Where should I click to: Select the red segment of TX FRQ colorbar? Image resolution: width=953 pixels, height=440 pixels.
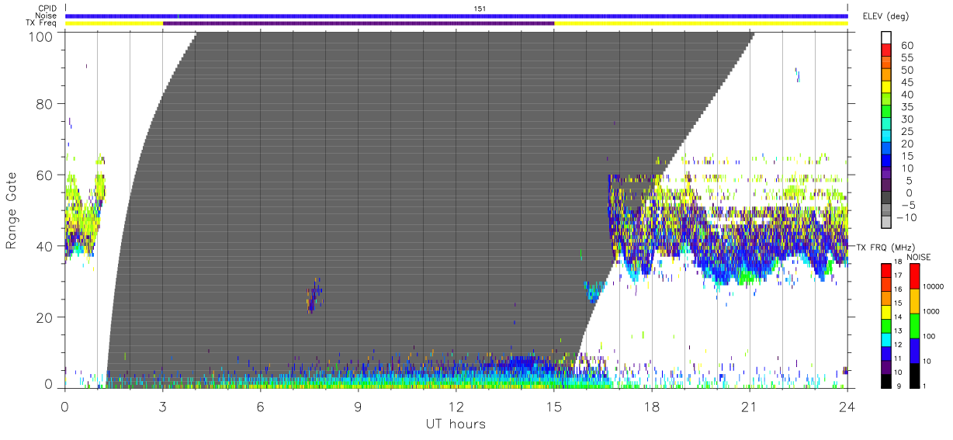point(887,270)
